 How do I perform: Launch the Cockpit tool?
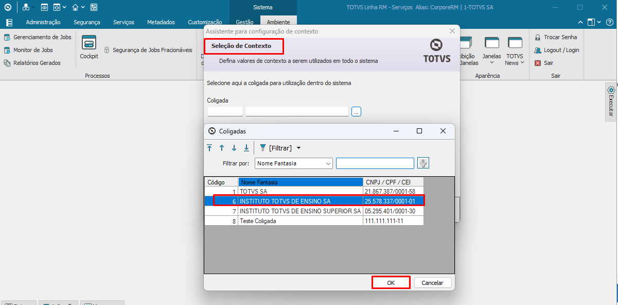tap(89, 47)
